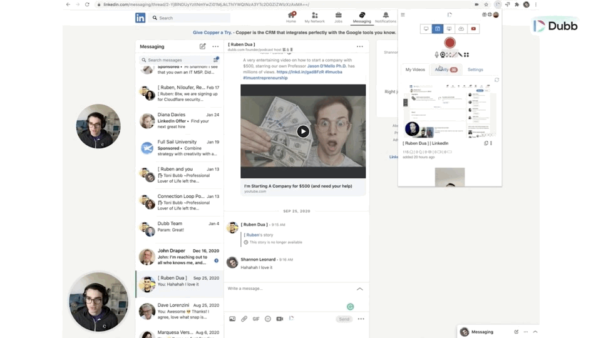The width and height of the screenshot is (601, 338).
Task: Open the Dubb panel profile avatar
Action: pyautogui.click(x=496, y=14)
